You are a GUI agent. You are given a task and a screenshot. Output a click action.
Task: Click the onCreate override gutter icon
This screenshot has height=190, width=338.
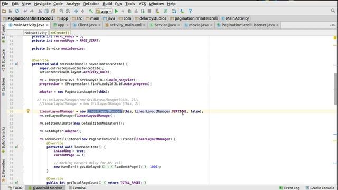tap(16, 64)
